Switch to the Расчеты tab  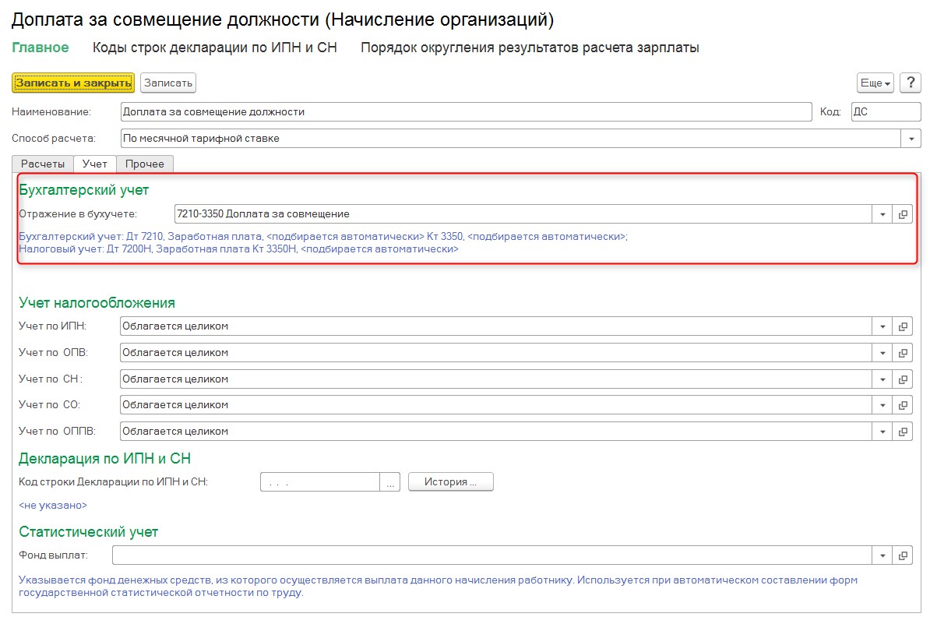[x=43, y=164]
